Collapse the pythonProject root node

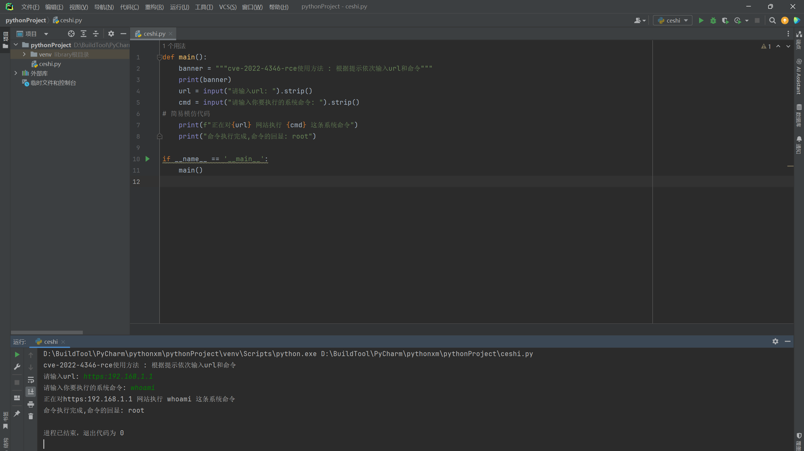pos(16,45)
